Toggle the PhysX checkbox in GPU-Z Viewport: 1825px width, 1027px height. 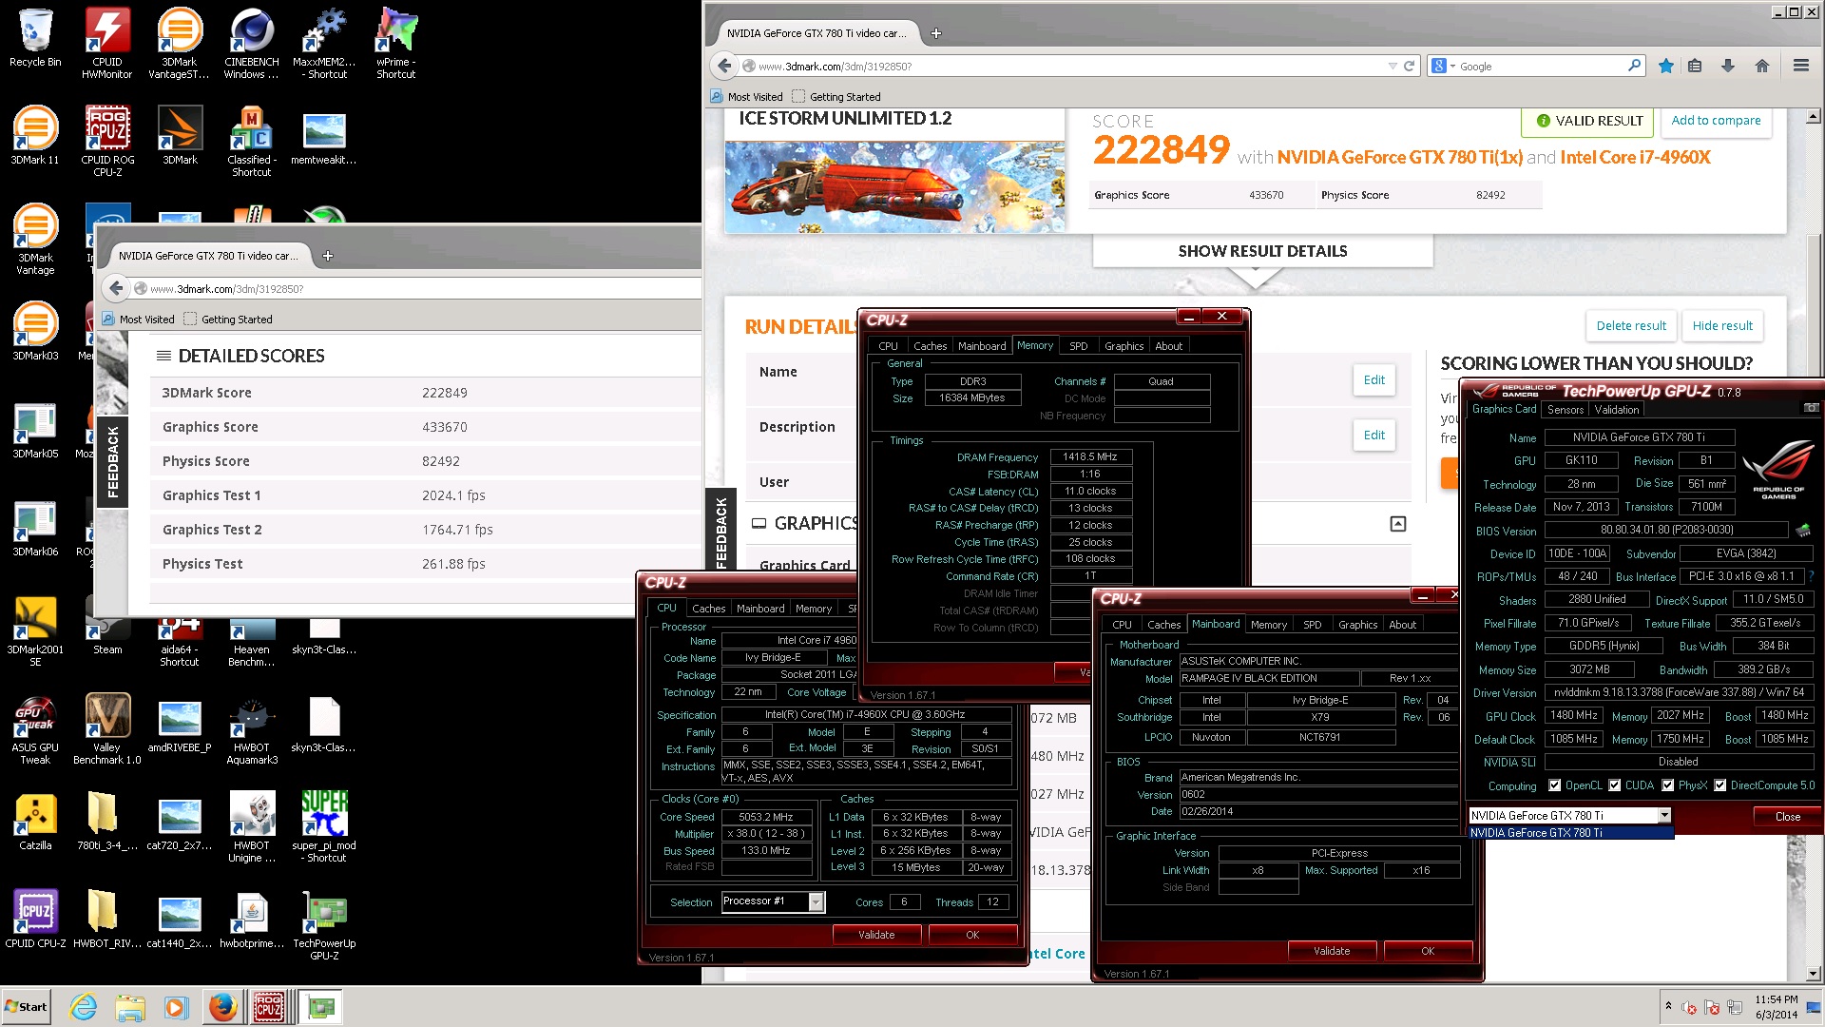click(x=1668, y=785)
